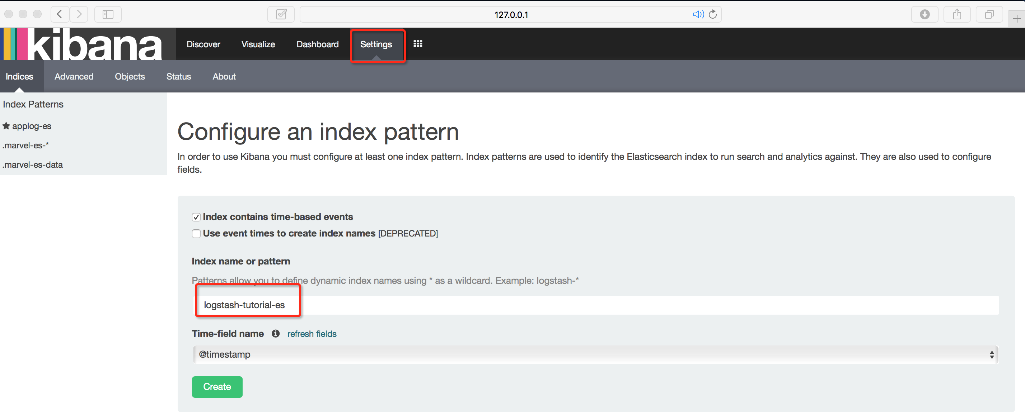Select the .marvel-es-data index pattern
Viewport: 1025px width, 420px height.
tap(33, 164)
